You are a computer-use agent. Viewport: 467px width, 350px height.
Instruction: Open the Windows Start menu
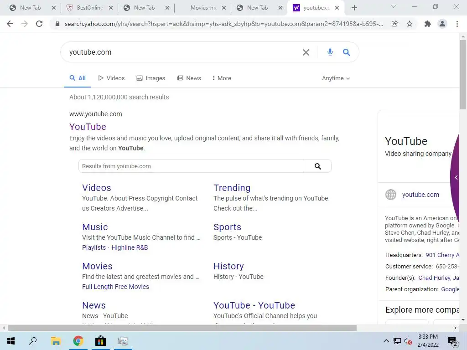click(11, 341)
